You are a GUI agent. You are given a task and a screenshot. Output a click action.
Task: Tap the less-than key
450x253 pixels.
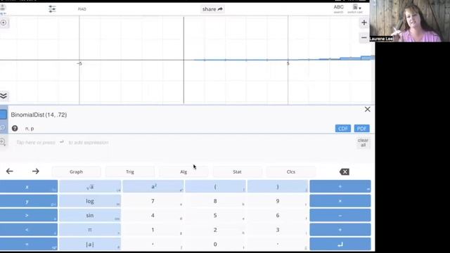pyautogui.click(x=28, y=230)
